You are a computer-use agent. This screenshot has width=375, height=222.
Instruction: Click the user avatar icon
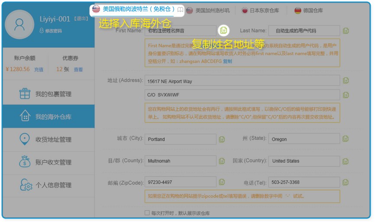point(19,24)
